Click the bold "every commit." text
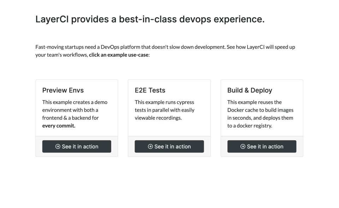Image resolution: width=339 pixels, height=208 pixels. point(59,126)
